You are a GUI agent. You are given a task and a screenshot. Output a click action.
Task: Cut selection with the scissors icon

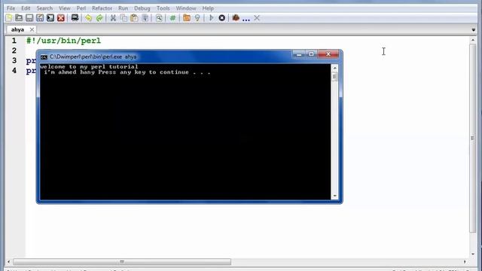coord(113,18)
